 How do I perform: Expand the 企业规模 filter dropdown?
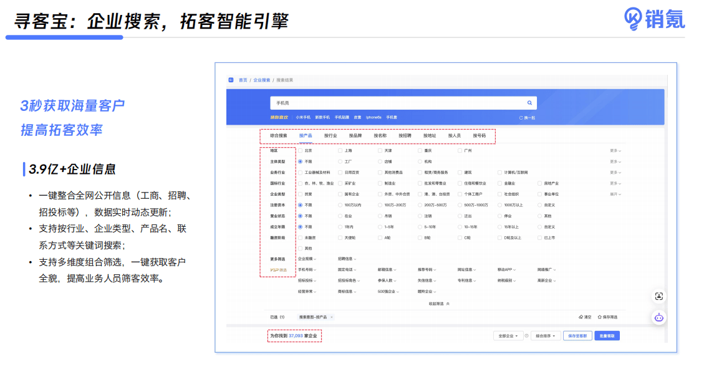pos(307,259)
